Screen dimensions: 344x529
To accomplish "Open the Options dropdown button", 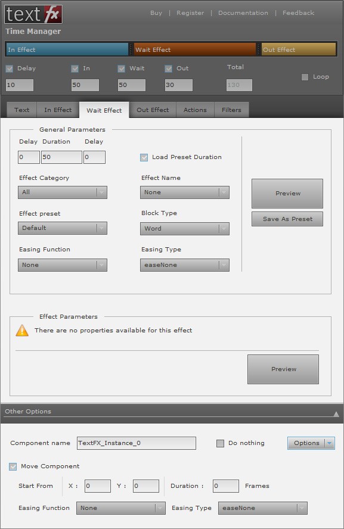I will 311,443.
